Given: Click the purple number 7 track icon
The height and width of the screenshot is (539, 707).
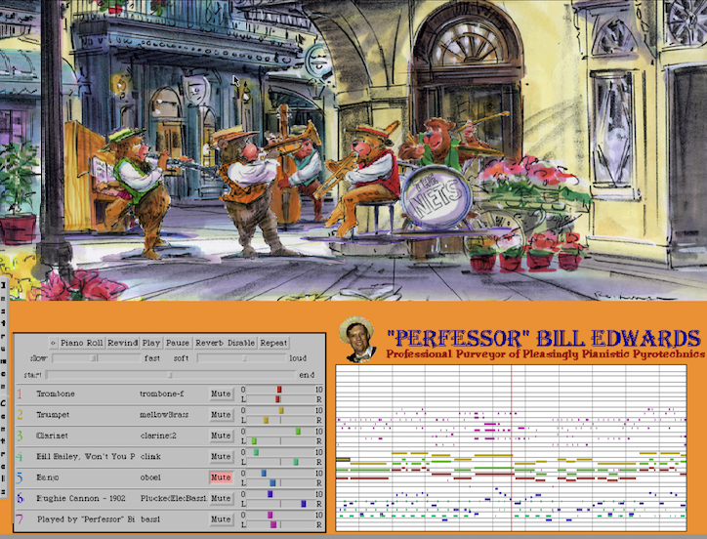Looking at the screenshot, I should (19, 520).
